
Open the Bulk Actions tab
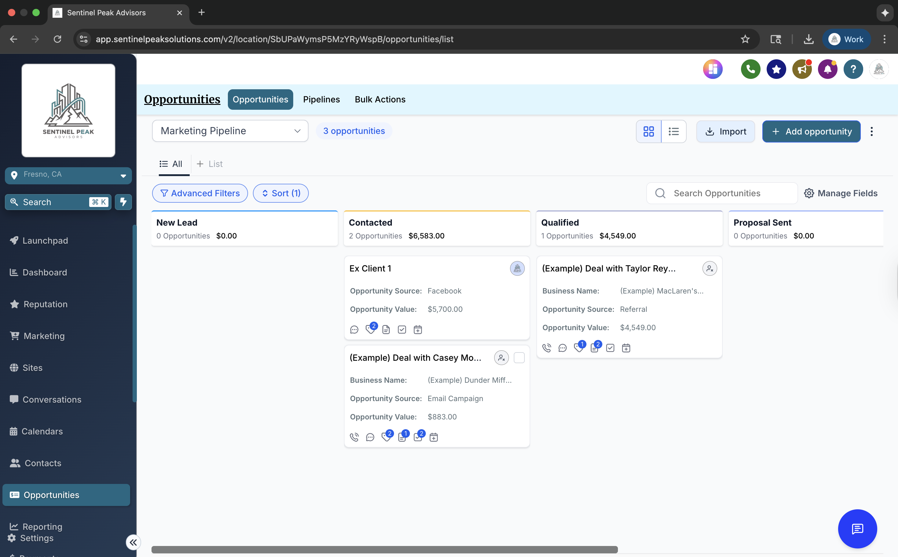coord(380,99)
